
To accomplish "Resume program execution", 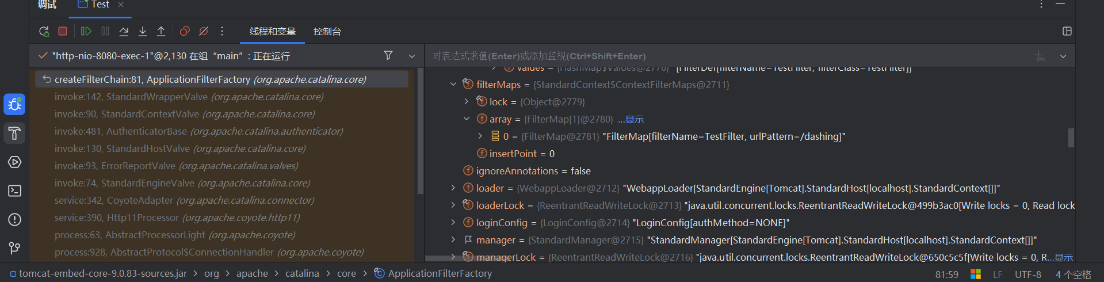I will 86,32.
